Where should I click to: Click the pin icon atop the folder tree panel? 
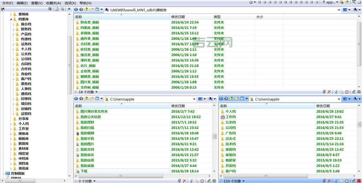pos(3,9)
